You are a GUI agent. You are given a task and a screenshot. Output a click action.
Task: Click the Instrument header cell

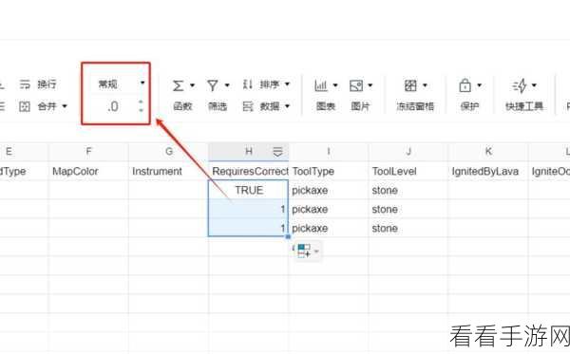tap(169, 171)
